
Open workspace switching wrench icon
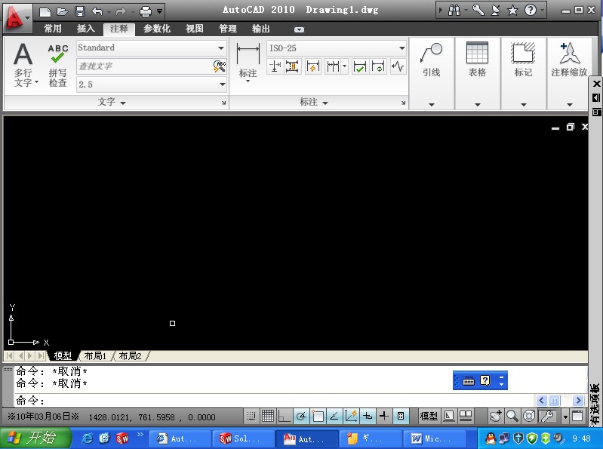pyautogui.click(x=547, y=416)
